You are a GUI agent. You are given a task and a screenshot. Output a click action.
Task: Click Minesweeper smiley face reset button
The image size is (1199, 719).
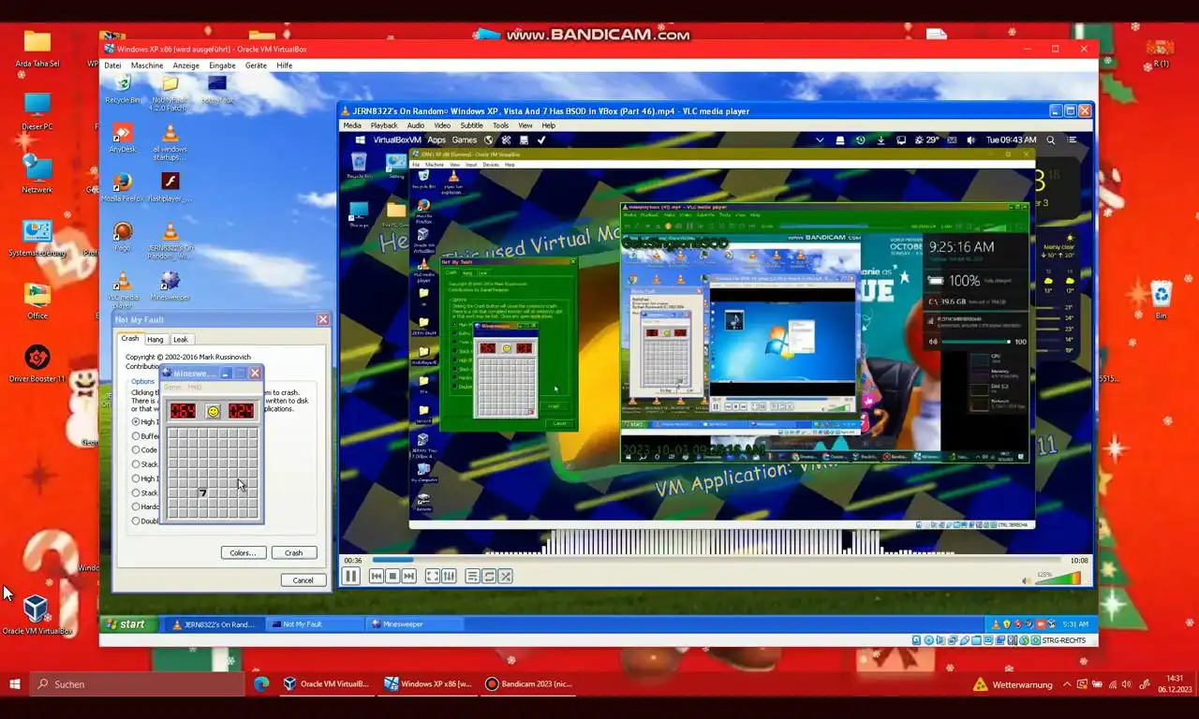pyautogui.click(x=213, y=411)
